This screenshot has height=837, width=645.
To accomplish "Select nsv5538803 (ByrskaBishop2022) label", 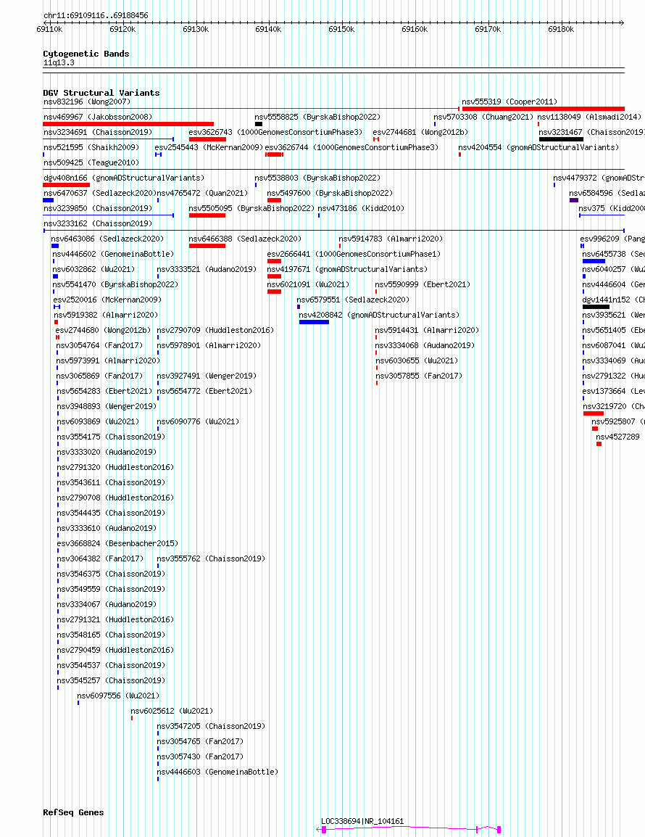I will (x=317, y=178).
